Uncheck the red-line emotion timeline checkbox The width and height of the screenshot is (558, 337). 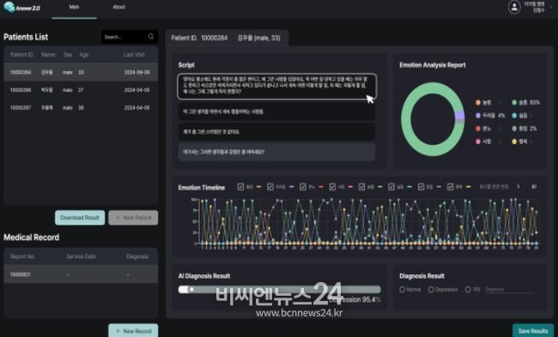pyautogui.click(x=302, y=187)
